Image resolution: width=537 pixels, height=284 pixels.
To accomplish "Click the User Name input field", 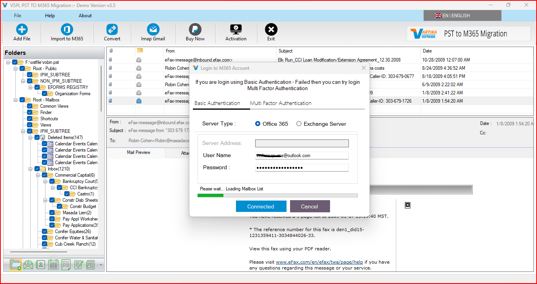I will pos(302,156).
